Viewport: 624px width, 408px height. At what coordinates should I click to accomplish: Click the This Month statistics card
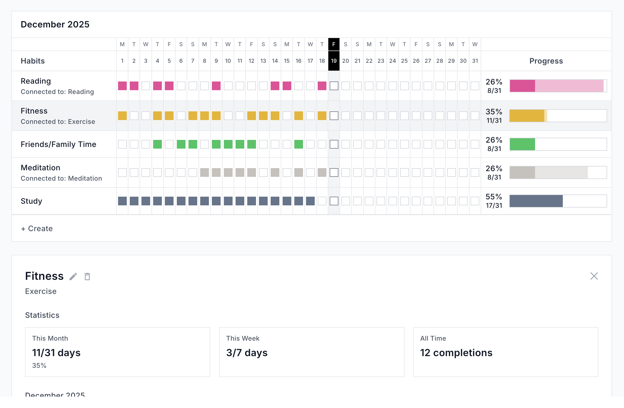pos(118,352)
